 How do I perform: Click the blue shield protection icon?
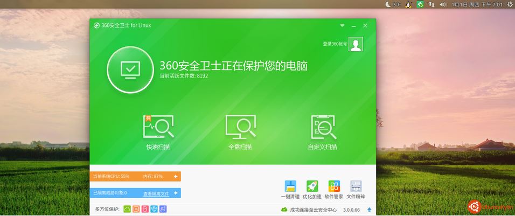154,209
